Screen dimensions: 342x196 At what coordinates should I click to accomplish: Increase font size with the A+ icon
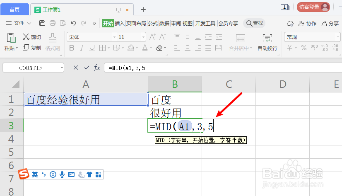152,37
